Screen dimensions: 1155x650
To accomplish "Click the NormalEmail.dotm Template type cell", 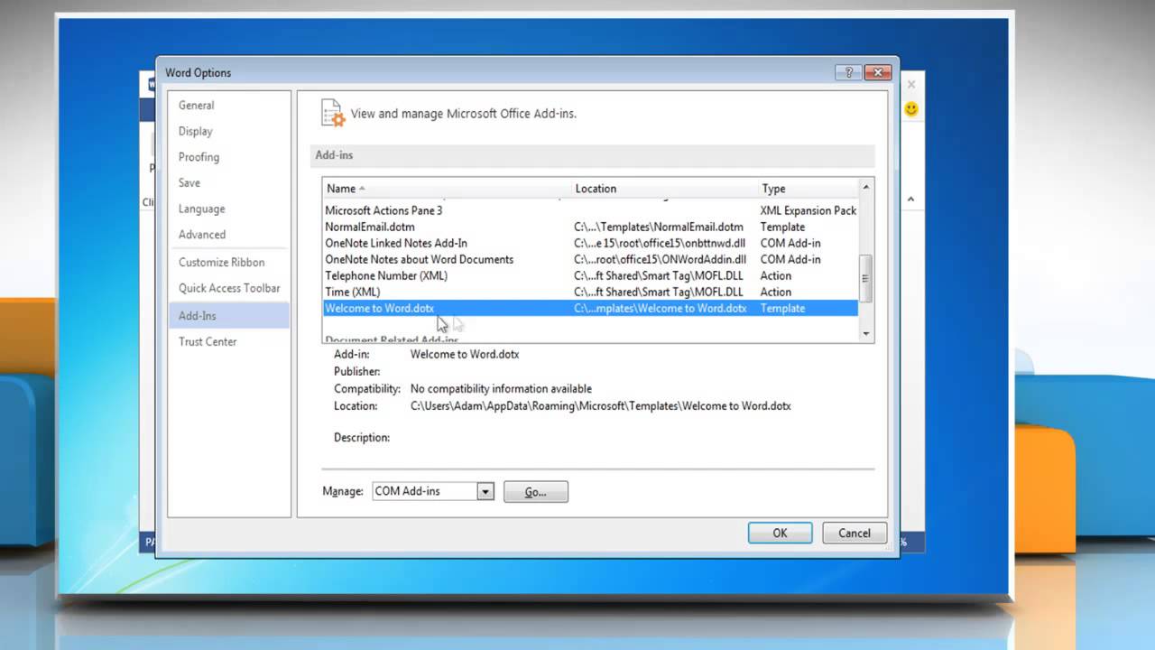I will click(x=782, y=227).
